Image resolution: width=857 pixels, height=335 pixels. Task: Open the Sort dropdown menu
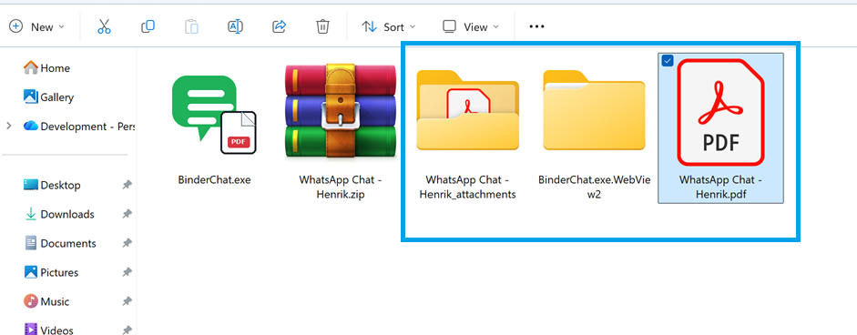pyautogui.click(x=389, y=26)
